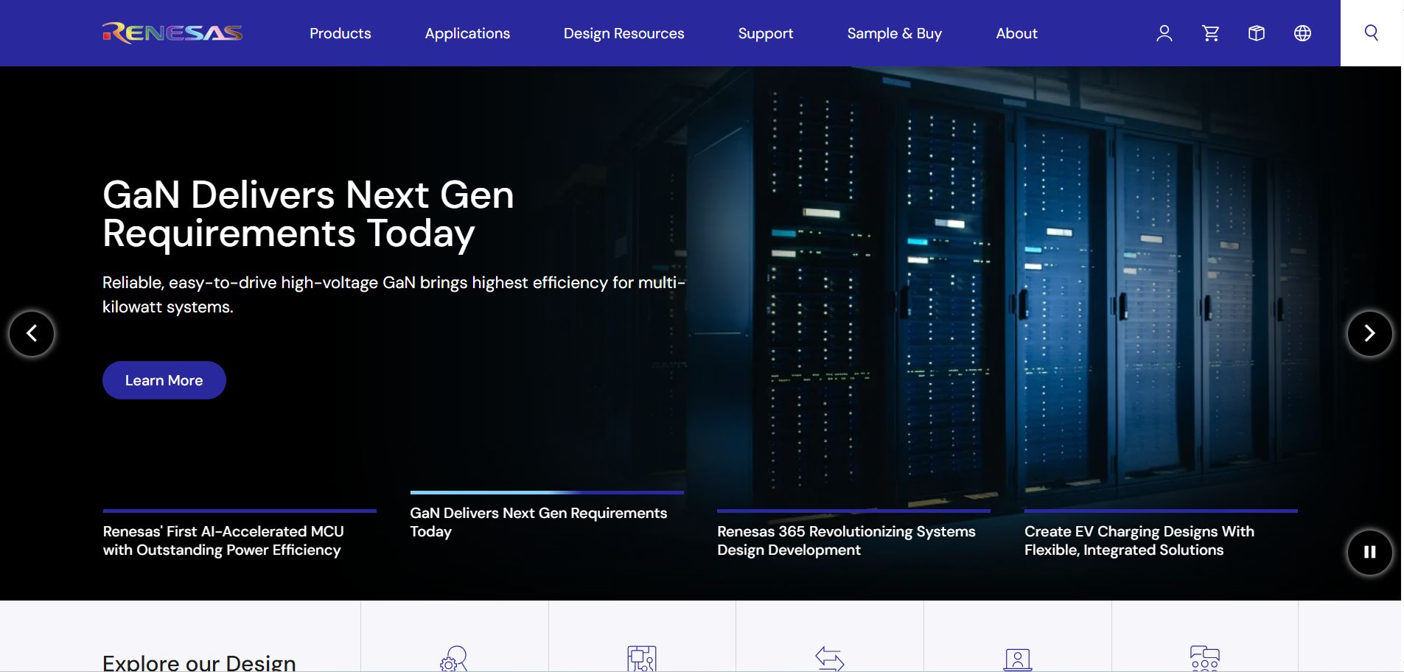Advance to next carousel slide

click(1369, 334)
